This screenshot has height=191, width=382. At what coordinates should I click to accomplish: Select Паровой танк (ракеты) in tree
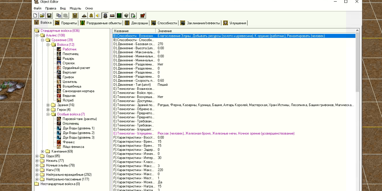point(80,119)
